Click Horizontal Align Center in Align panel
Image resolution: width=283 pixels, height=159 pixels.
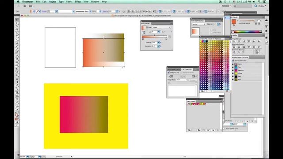pos(239,41)
